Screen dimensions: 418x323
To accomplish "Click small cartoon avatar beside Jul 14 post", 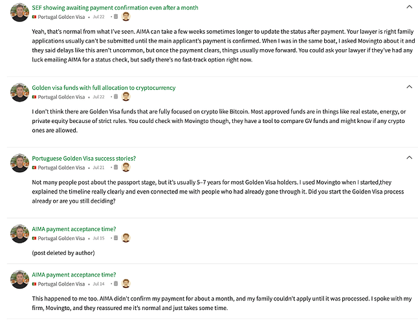I will click(x=126, y=284).
